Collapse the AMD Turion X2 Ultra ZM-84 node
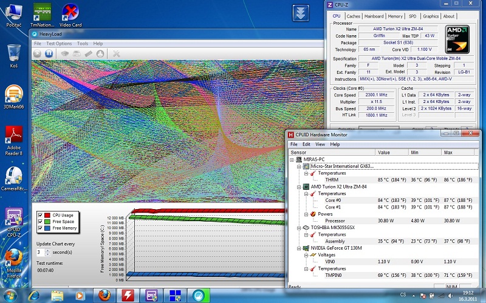The width and height of the screenshot is (486, 303). point(299,187)
